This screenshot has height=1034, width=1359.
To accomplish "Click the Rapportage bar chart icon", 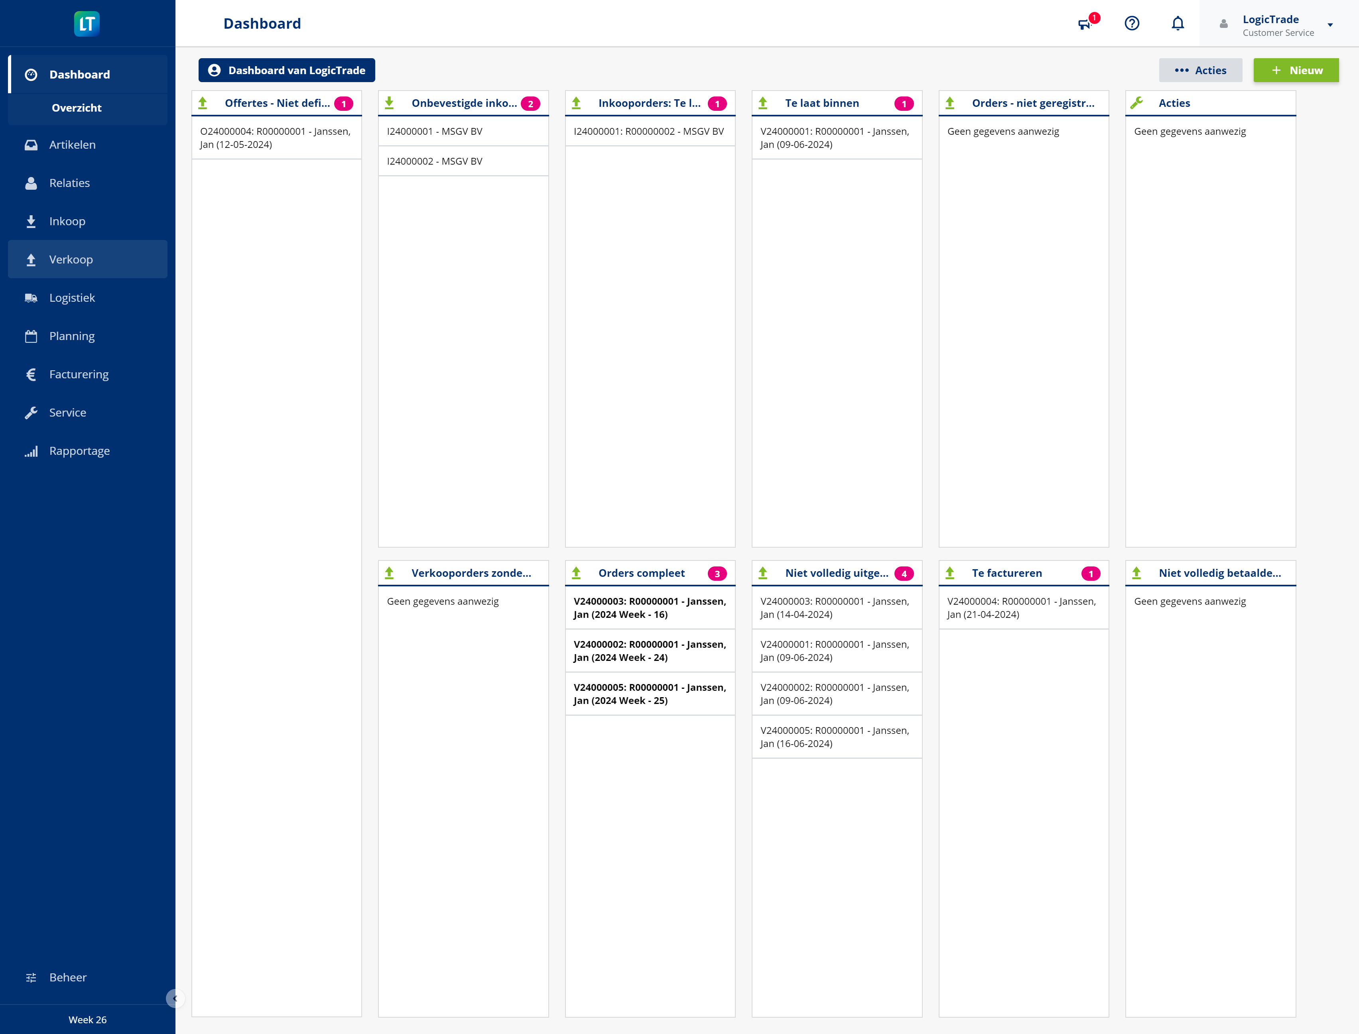I will tap(31, 451).
